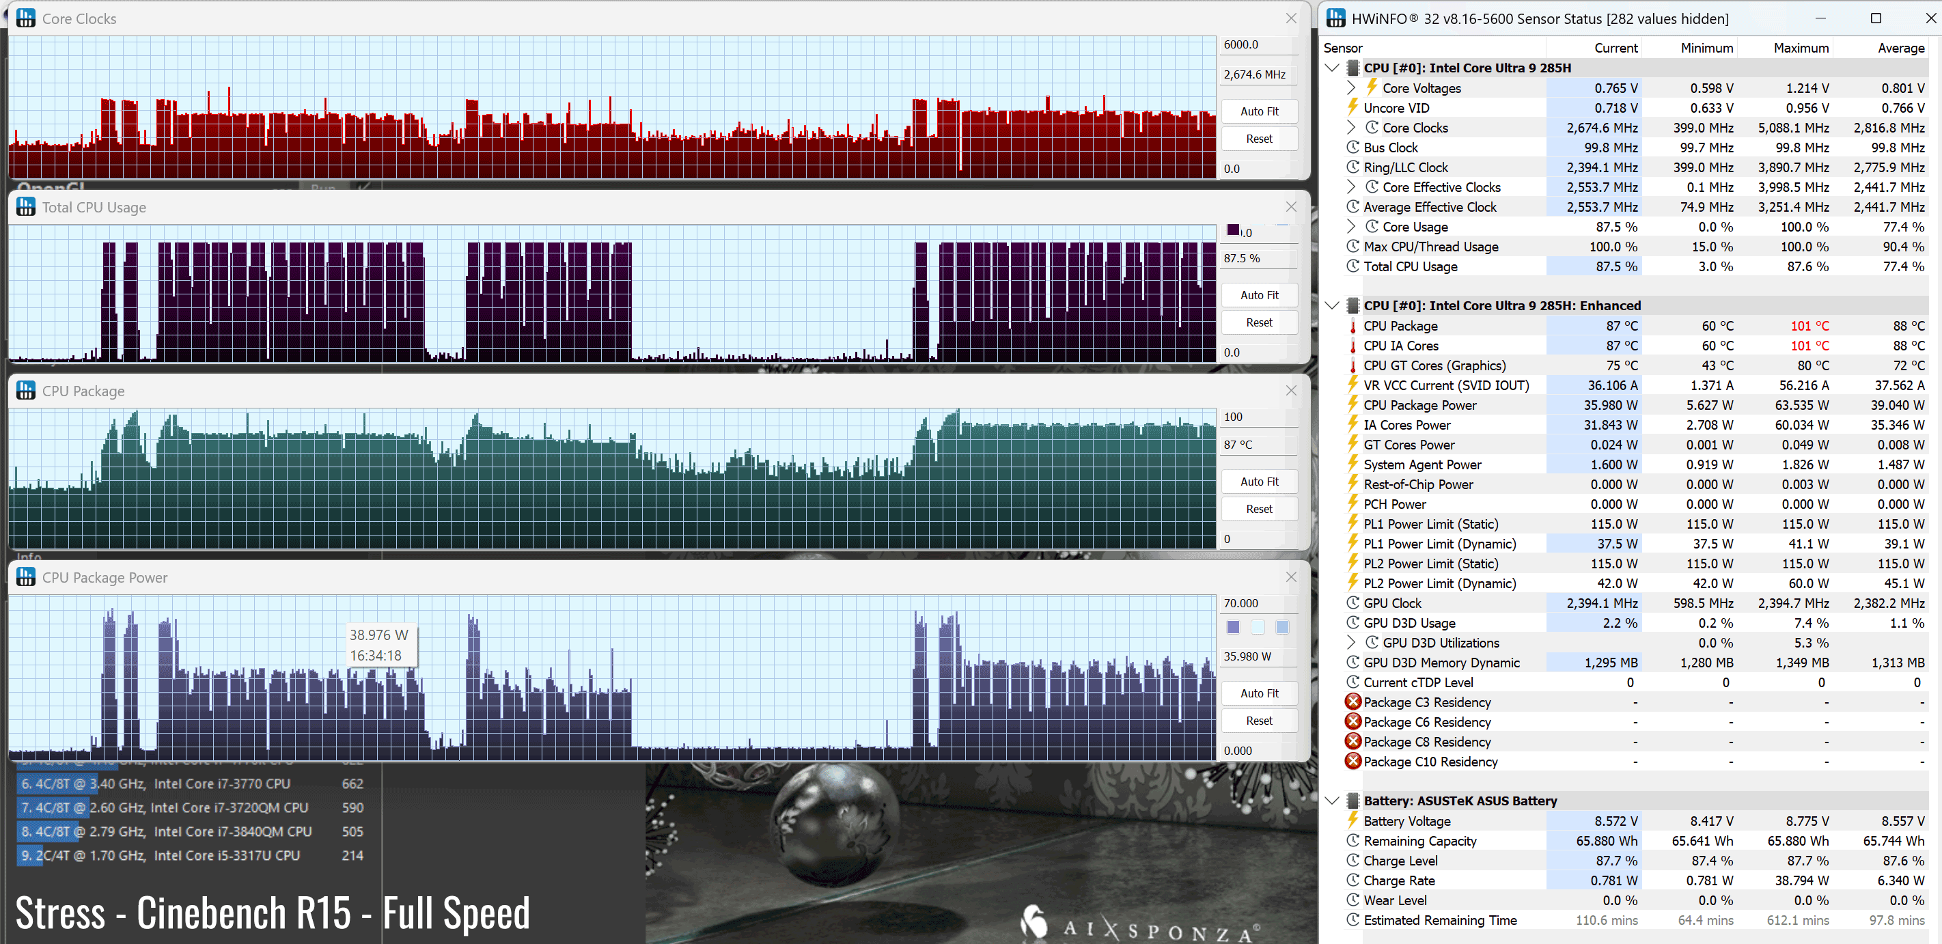Collapse the CPU [#0] Enhanced sensor group
Screen dimensions: 1942x944
[1332, 305]
